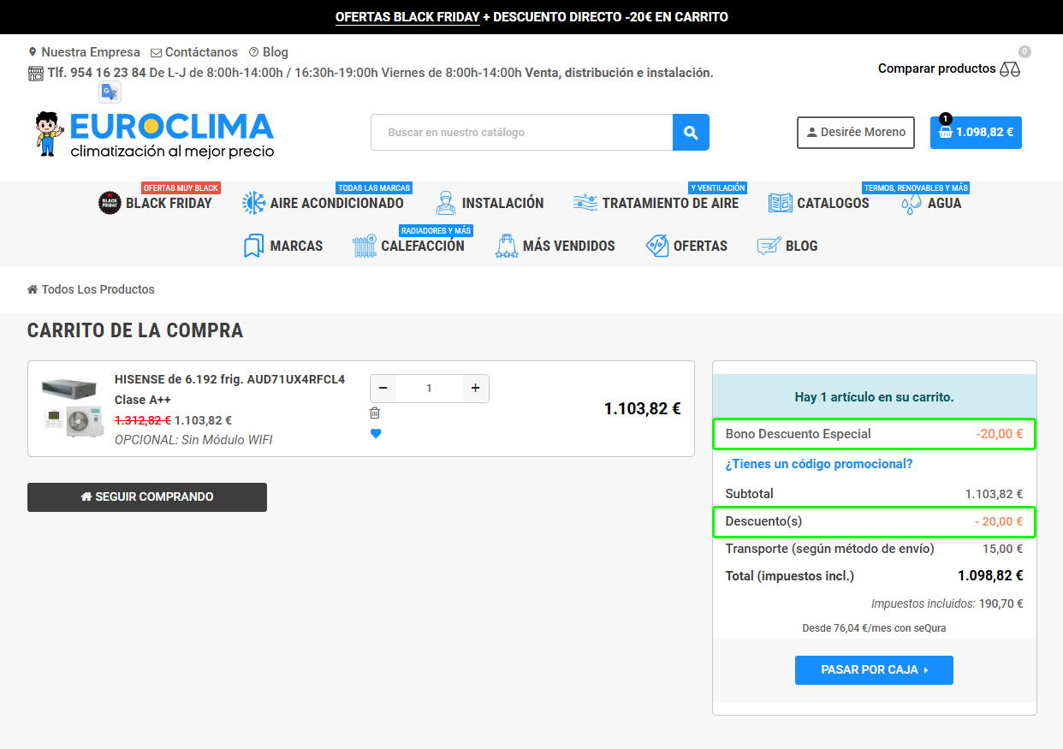Click the Más Vendidos shopping bag icon
1063x749 pixels.
pos(507,246)
